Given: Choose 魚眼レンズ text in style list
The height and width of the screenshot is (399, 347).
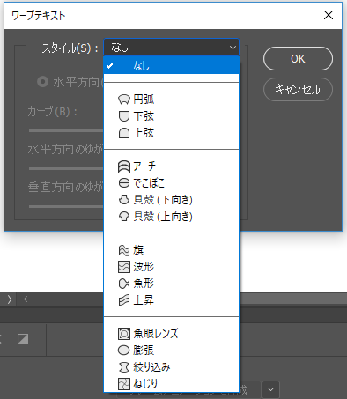Looking at the screenshot, I should pos(156,334).
